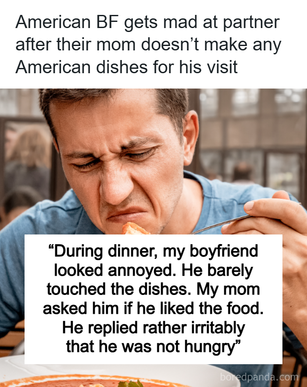Click the quote line 'asked him if he liked the food.'
This screenshot has height=387, width=307.
153,308
